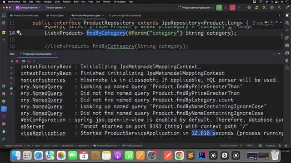This screenshot has height=163, width=291.
Task: Click the findByCategory breadcrumb
Action: pos(132,146)
